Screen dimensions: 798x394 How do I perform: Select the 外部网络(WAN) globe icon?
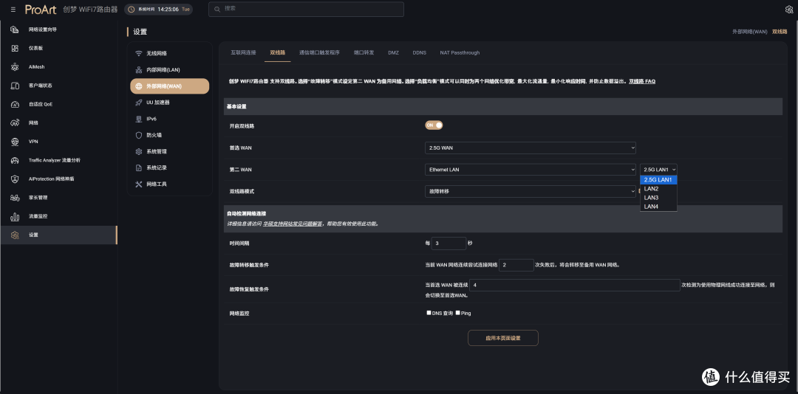138,86
